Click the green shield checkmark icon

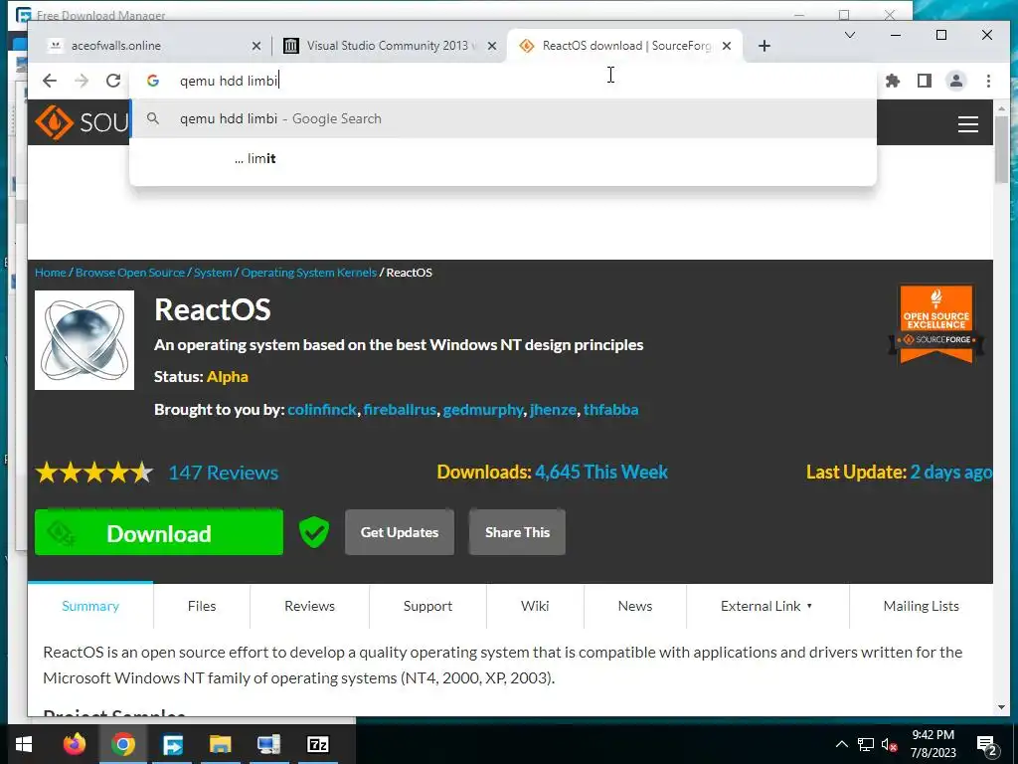[x=314, y=532]
